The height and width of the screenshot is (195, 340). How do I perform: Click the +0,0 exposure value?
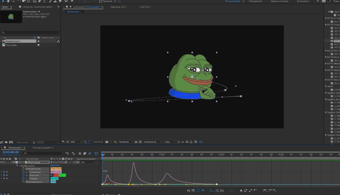tap(201, 142)
